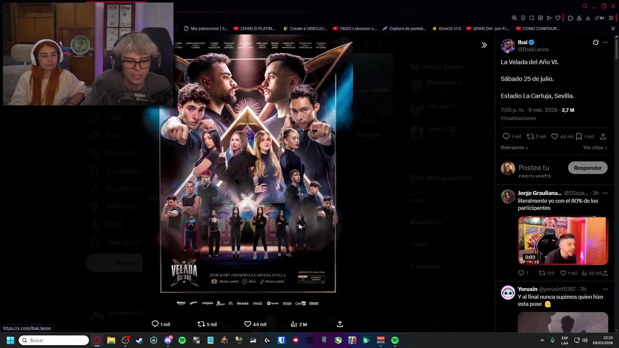Viewport: 619px width, 348px height.
Task: Open 'Create a VIDEOJU...' bookmark
Action: pos(305,29)
